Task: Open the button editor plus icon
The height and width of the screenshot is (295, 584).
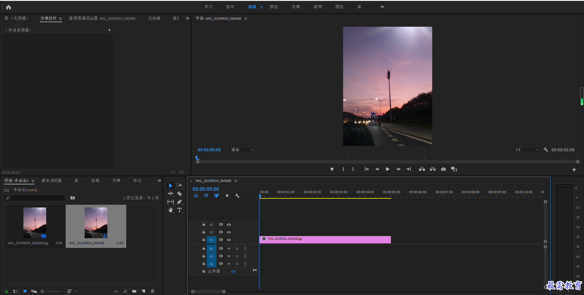Action: click(x=574, y=170)
